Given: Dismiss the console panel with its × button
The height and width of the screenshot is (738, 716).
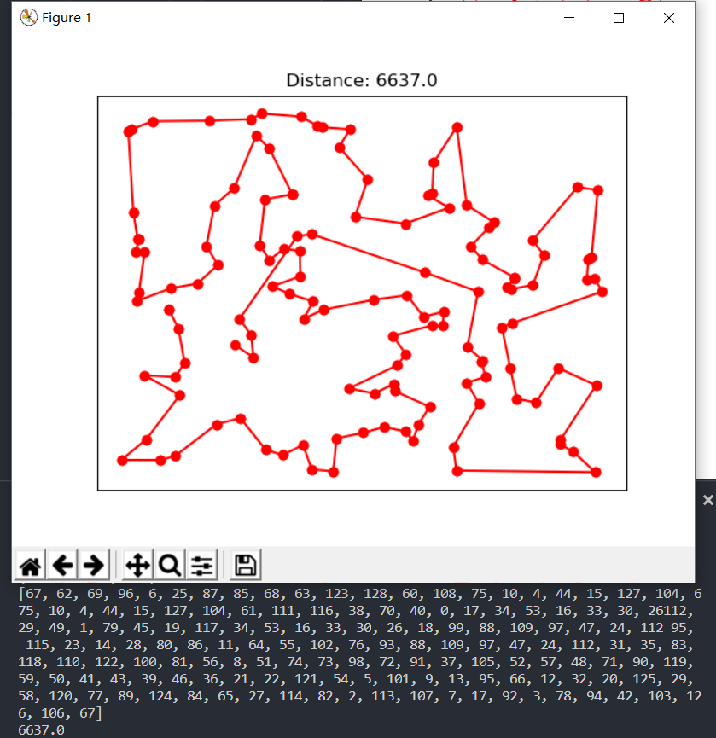Looking at the screenshot, I should pyautogui.click(x=707, y=499).
